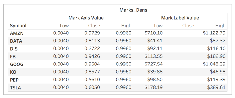This screenshot has width=235, height=98.
Task: Click the GOOG row label
Action: (x=17, y=64)
